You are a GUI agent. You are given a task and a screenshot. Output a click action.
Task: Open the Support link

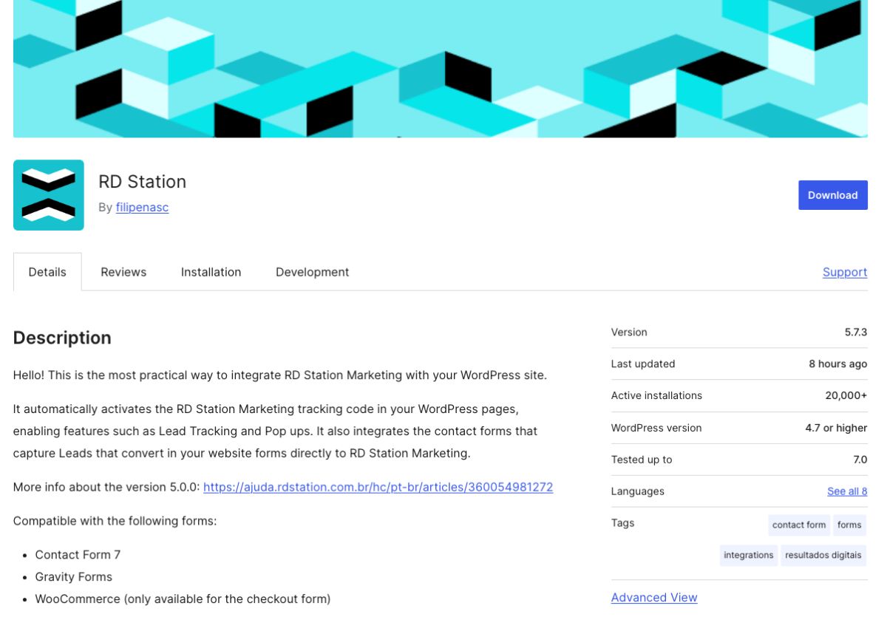845,272
